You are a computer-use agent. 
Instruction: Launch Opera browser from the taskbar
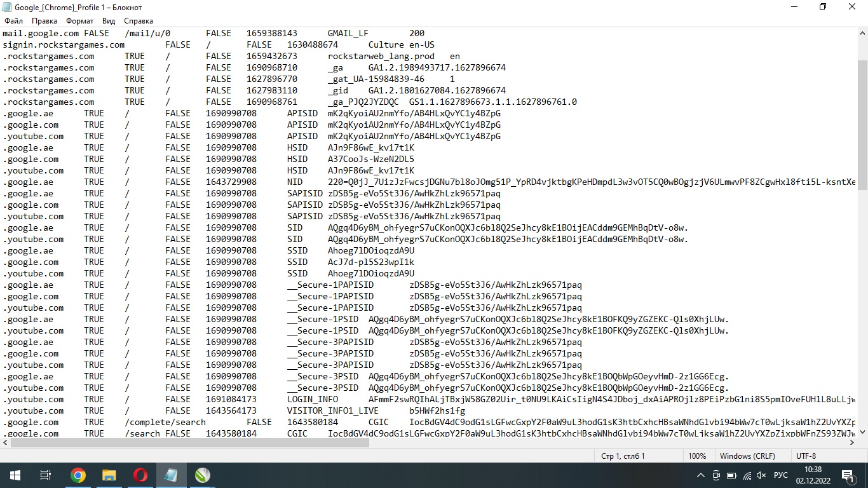click(x=140, y=475)
